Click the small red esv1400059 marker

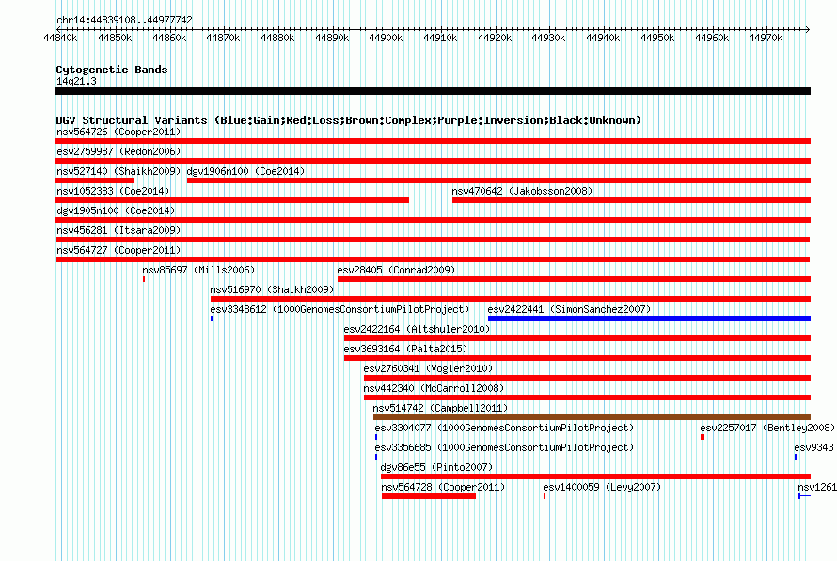tap(545, 496)
